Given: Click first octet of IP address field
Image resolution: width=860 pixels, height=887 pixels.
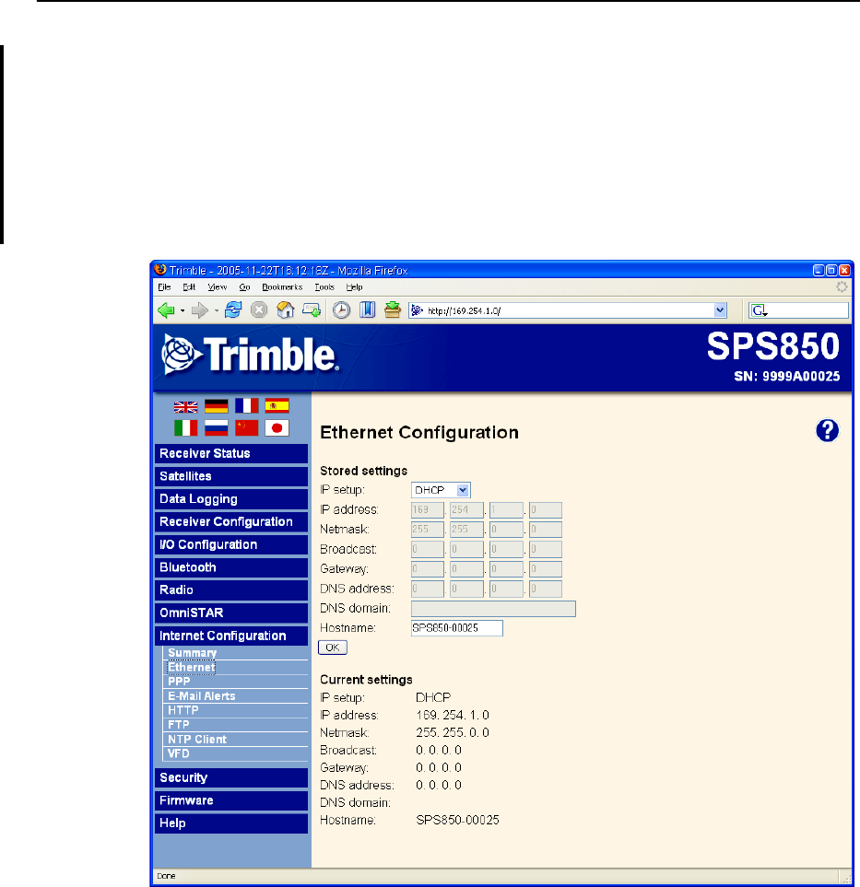Looking at the screenshot, I should click(x=428, y=509).
